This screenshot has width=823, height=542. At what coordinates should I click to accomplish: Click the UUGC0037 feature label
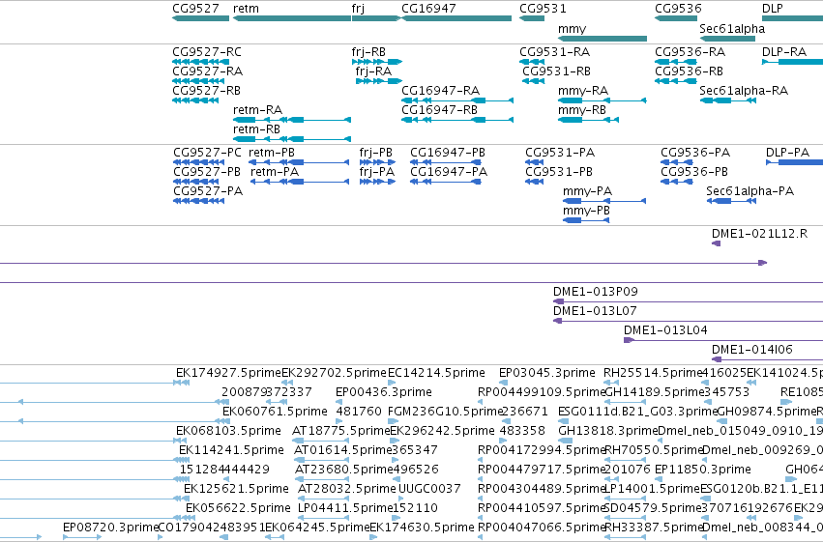(429, 490)
